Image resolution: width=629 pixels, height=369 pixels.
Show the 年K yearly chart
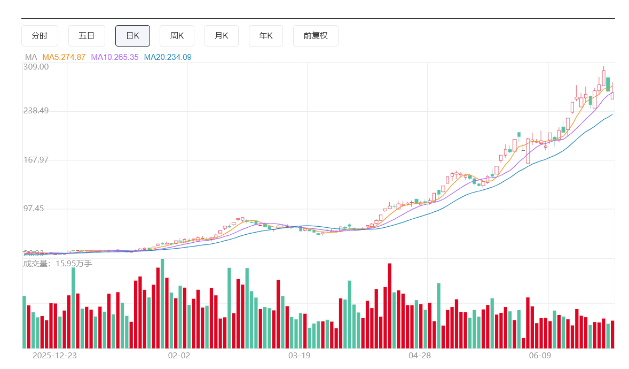(266, 36)
